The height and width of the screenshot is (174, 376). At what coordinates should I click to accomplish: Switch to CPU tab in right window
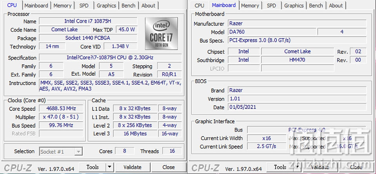click(x=200, y=5)
